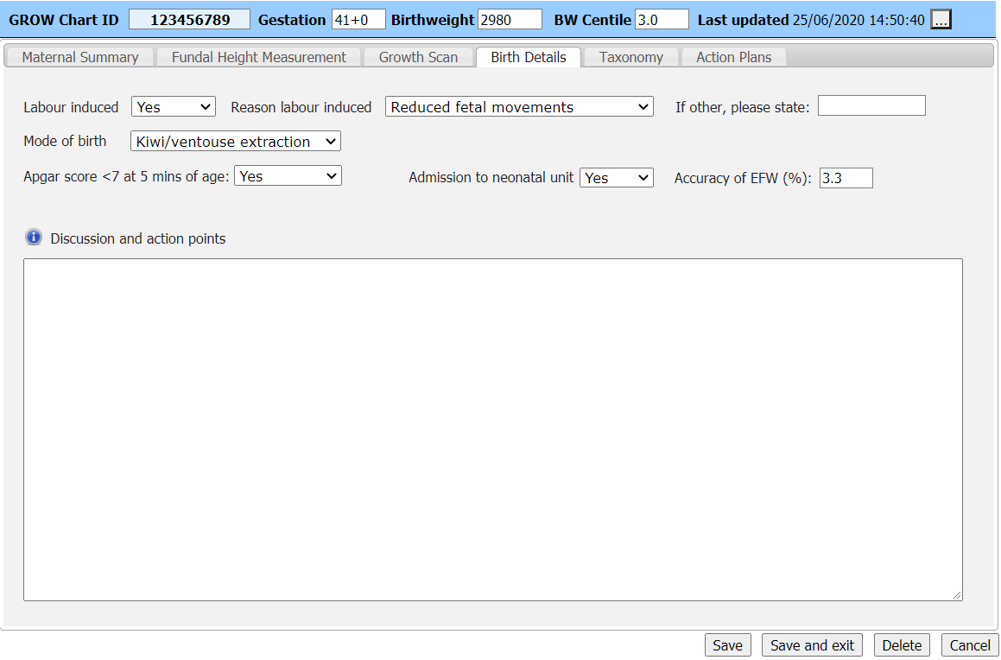
Task: Switch to the Maternal Summary tab
Action: pyautogui.click(x=79, y=56)
